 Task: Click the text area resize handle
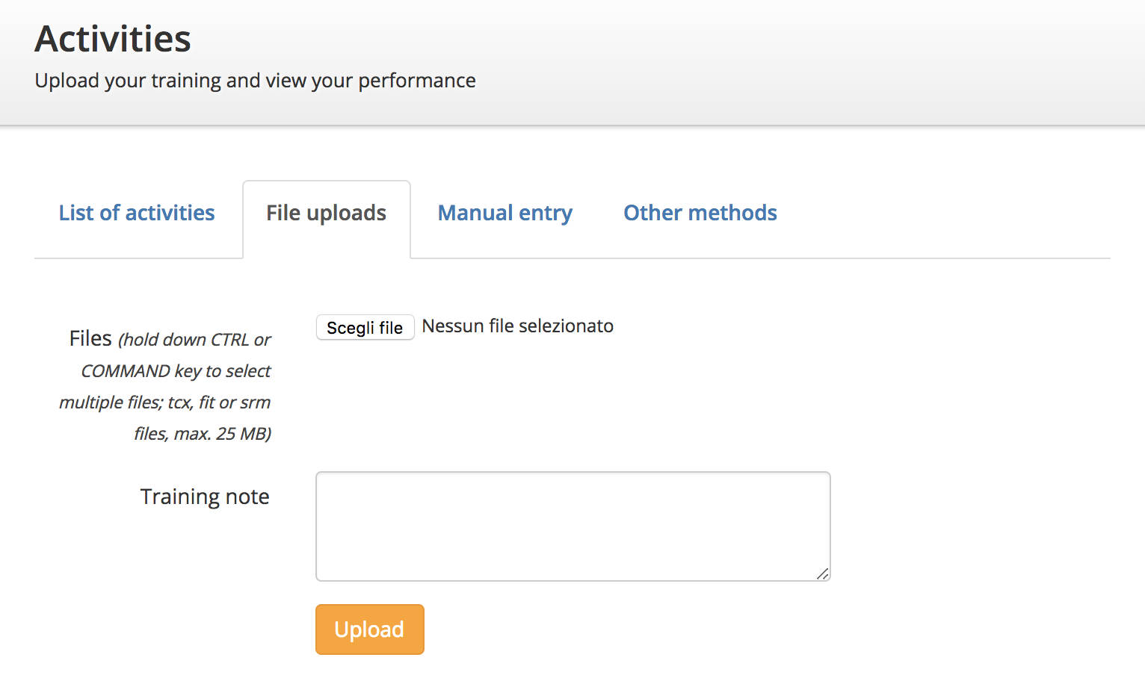tap(822, 573)
